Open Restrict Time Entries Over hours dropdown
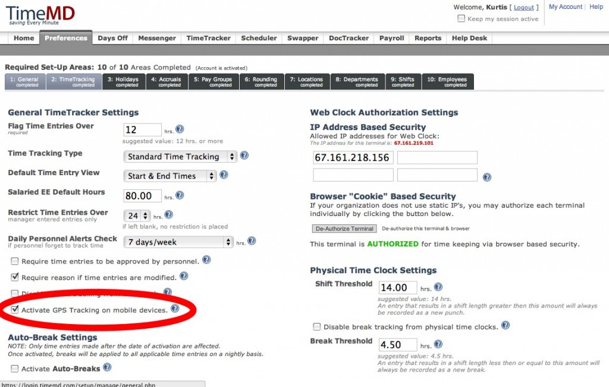This screenshot has width=609, height=387. (137, 215)
